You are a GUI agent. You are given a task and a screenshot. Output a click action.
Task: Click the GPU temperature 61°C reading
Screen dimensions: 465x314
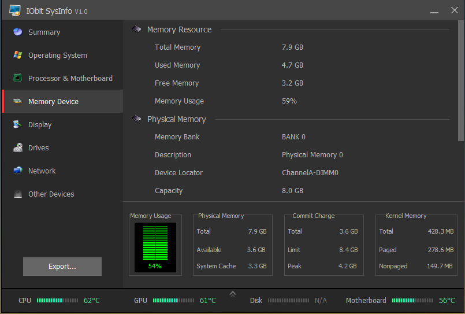(207, 300)
